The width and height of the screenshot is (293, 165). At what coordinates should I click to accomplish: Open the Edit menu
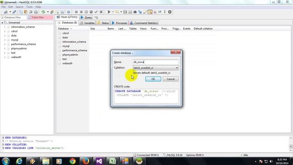(x=11, y=7)
